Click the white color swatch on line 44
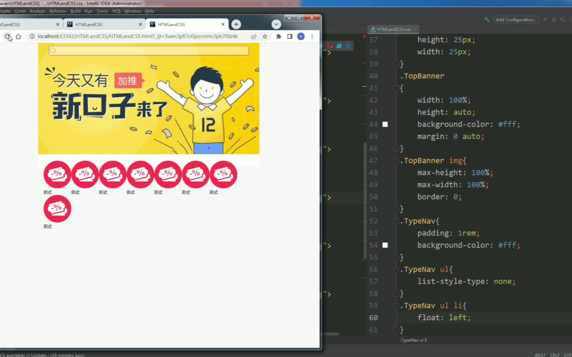572x357 pixels. [x=385, y=124]
